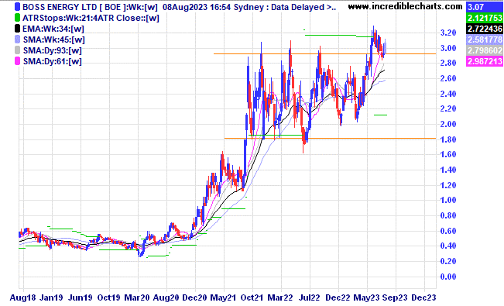Click the 3.20 price axis label

(x=448, y=33)
